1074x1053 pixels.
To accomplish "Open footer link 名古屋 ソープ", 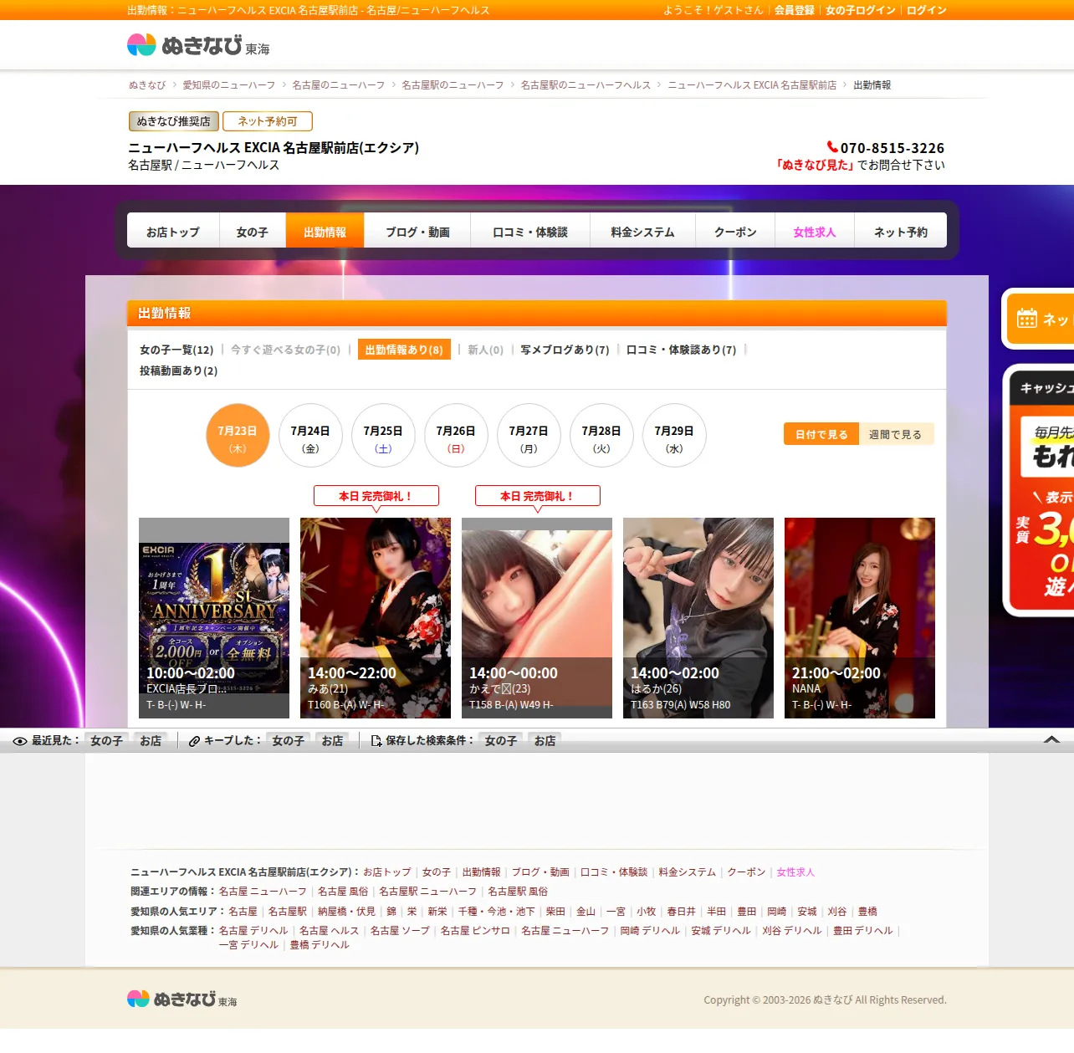I will [400, 931].
